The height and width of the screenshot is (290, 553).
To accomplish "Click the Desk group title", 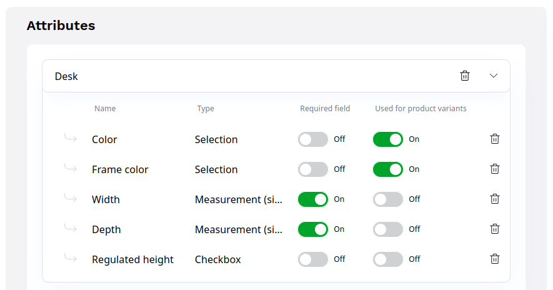I will 66,76.
